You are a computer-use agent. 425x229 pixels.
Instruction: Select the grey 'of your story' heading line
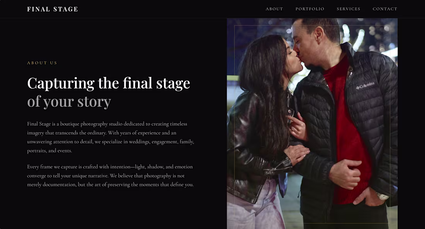pyautogui.click(x=69, y=102)
